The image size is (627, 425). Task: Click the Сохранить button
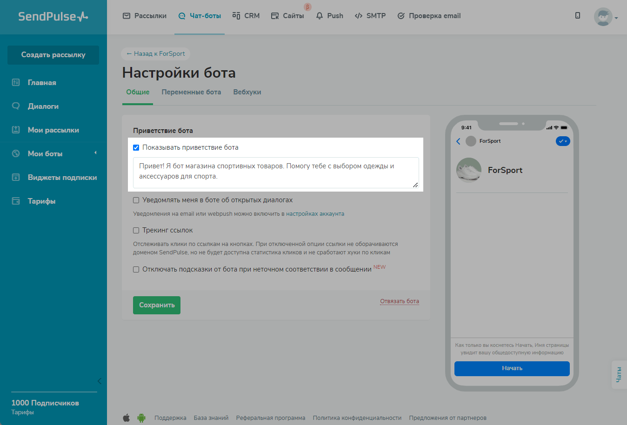point(157,305)
